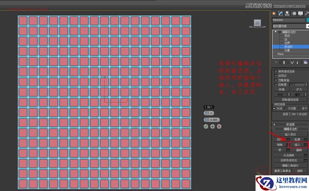Open the Motion command panel tab

click(294, 13)
